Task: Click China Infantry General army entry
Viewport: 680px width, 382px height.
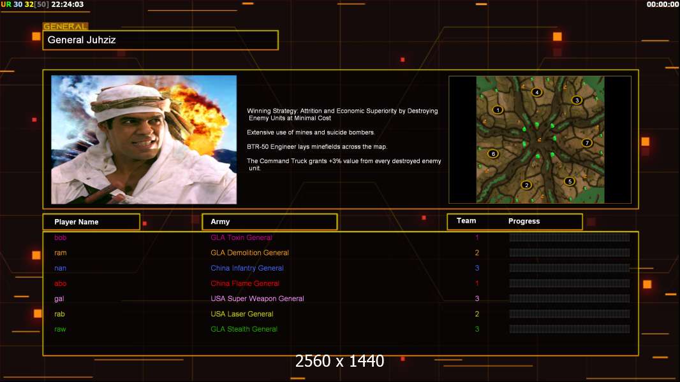Action: [248, 268]
